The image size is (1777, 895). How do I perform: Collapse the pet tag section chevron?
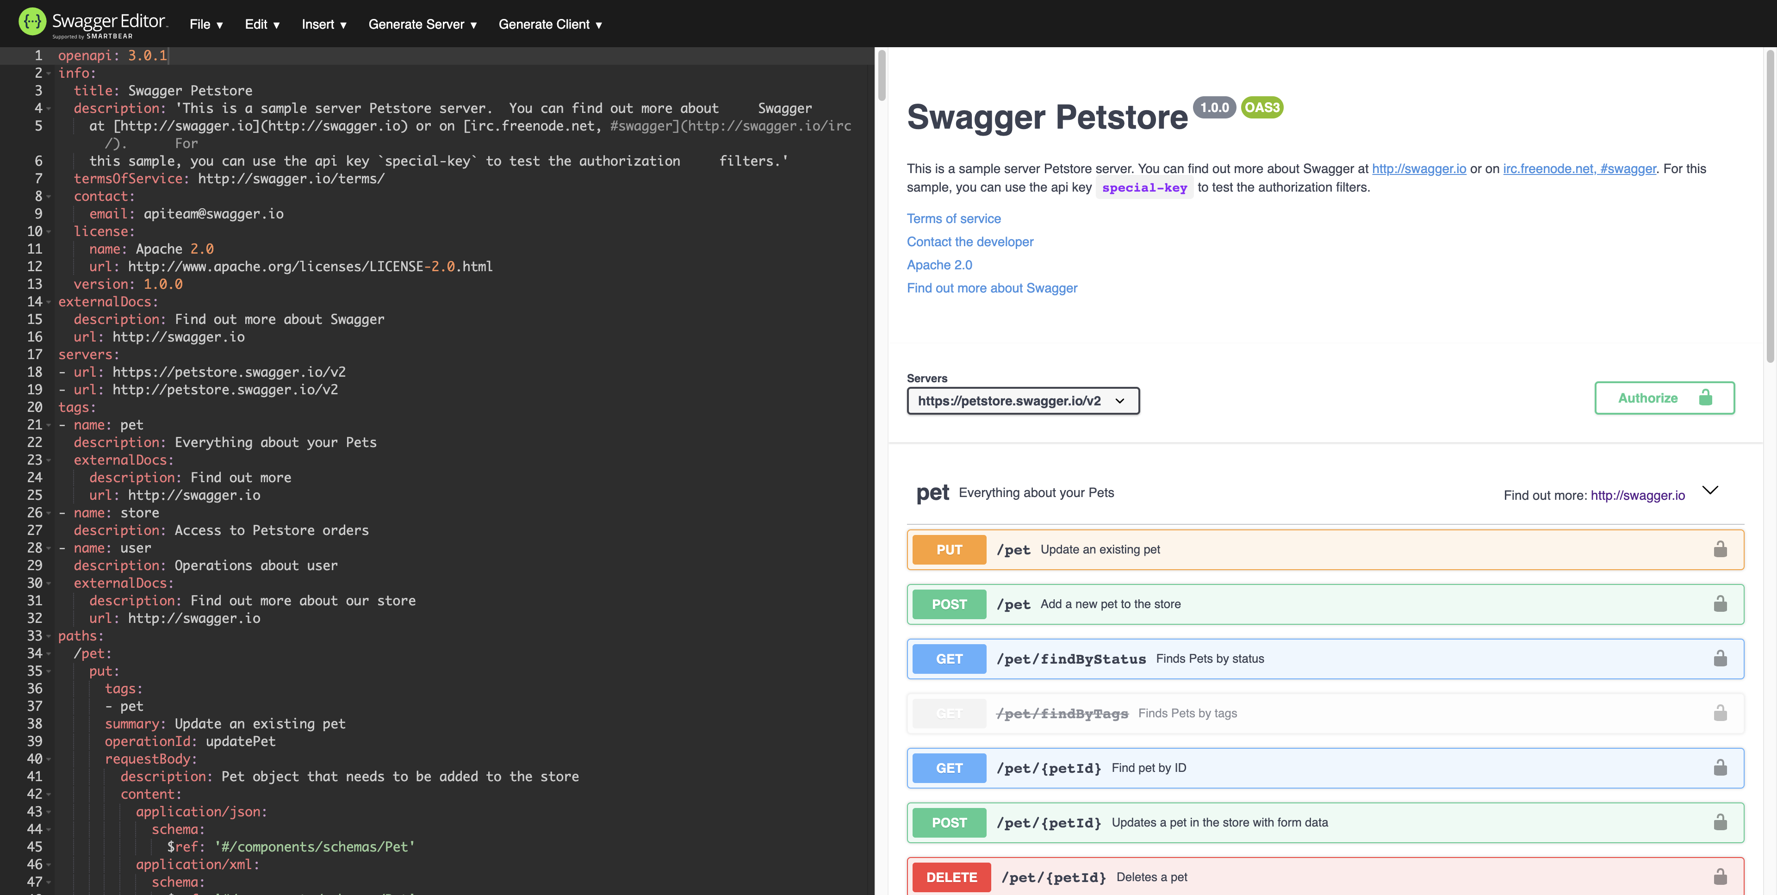click(1710, 491)
